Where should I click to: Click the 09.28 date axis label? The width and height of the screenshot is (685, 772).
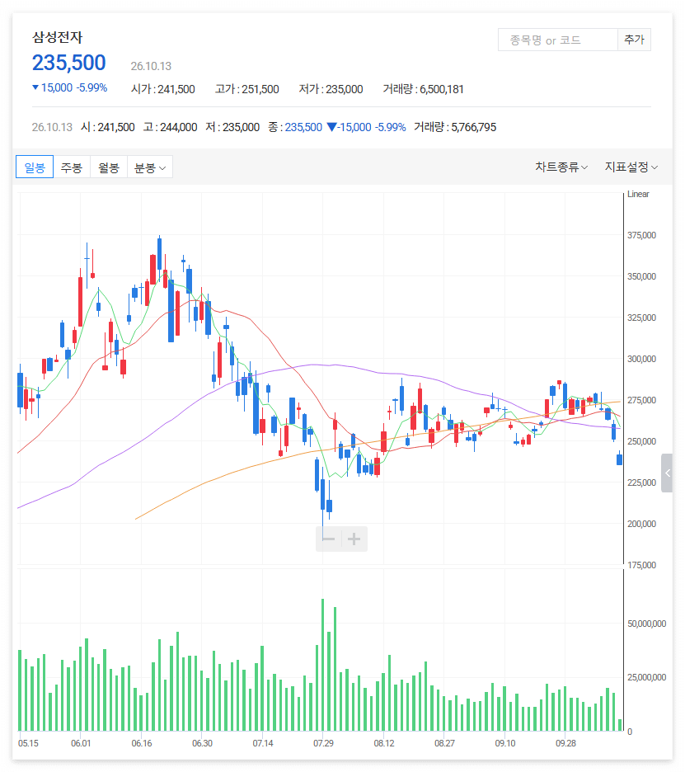[x=565, y=743]
